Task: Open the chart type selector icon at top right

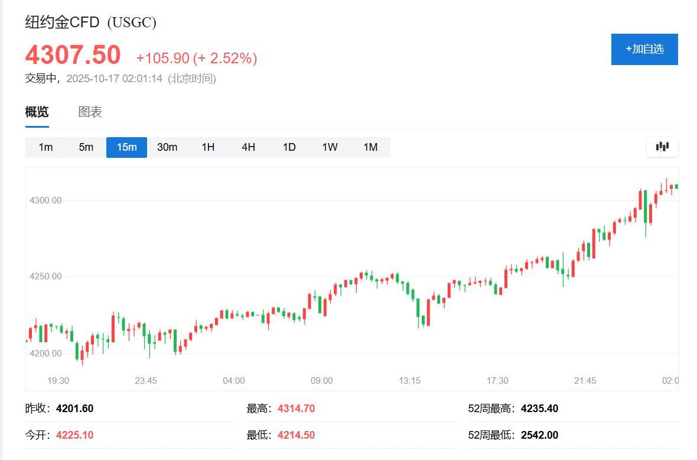Action: click(x=662, y=147)
